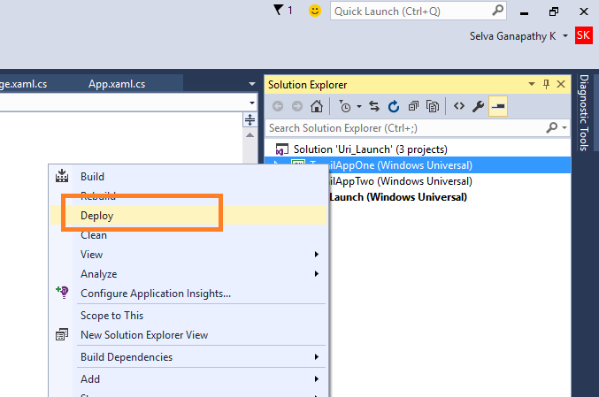
Task: Toggle auto-hide pin on Solution Explorer
Action: [x=545, y=84]
